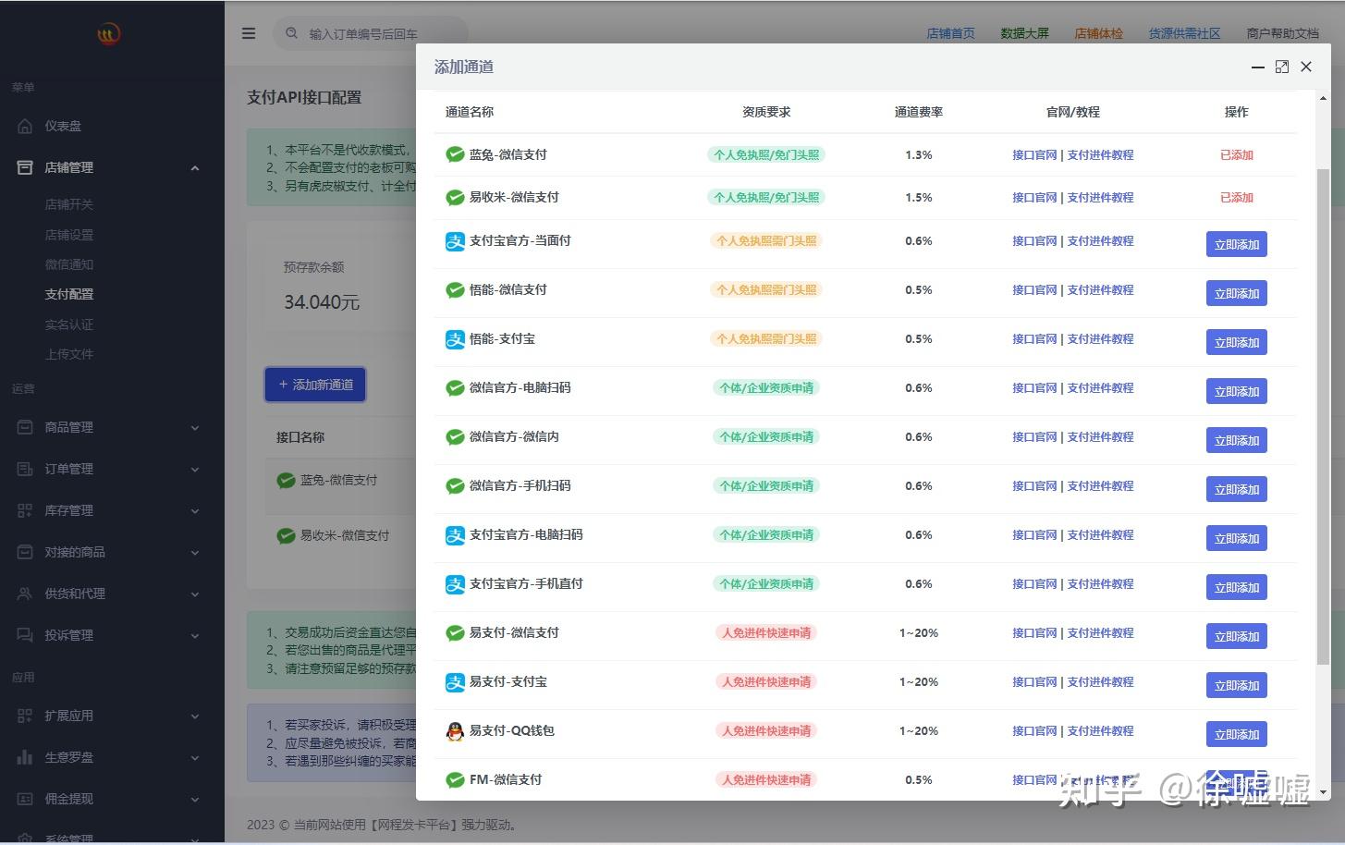Click the 已添加 status for 易收米-微信支付

pos(1237,198)
